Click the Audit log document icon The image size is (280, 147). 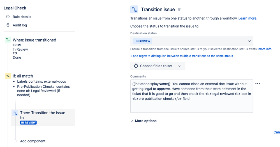pyautogui.click(x=8, y=25)
